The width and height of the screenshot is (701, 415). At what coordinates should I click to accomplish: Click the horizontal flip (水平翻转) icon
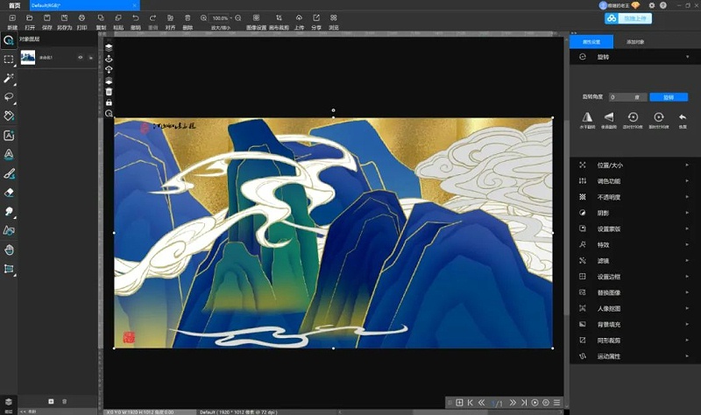(588, 117)
